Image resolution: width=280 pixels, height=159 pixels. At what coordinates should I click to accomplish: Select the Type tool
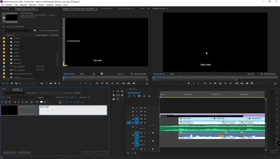118,99
